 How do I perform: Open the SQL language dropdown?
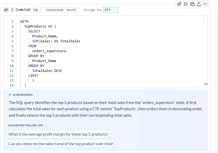(37, 10)
